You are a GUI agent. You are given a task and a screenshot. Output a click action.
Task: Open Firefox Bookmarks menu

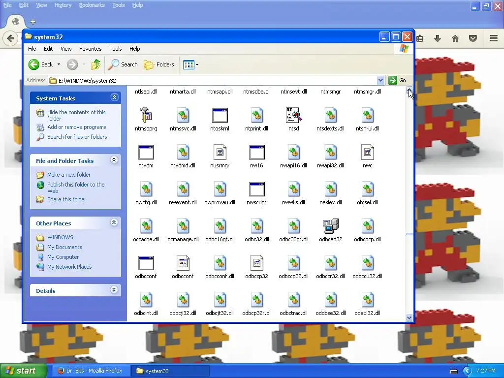pos(92,5)
